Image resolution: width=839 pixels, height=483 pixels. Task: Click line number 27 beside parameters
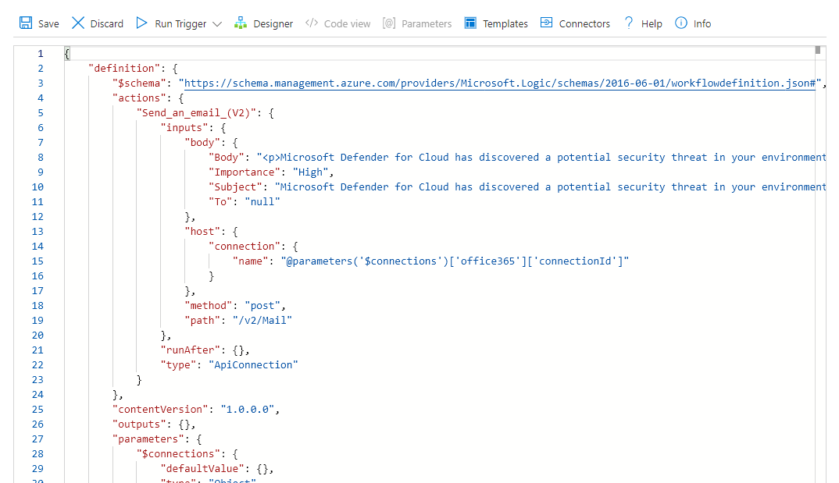[x=38, y=439]
